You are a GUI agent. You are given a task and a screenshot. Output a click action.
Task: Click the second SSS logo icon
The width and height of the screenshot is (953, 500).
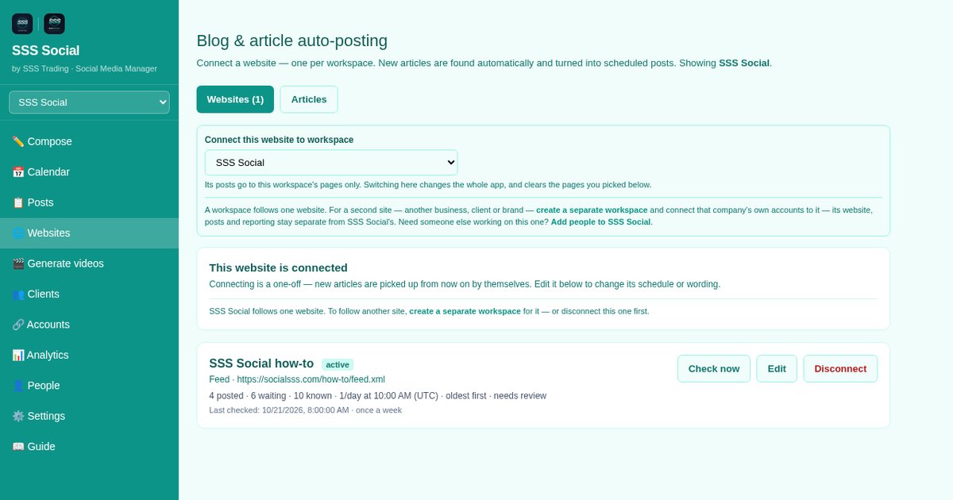(x=55, y=24)
